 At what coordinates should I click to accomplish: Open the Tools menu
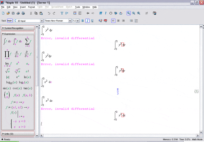tap(77, 7)
